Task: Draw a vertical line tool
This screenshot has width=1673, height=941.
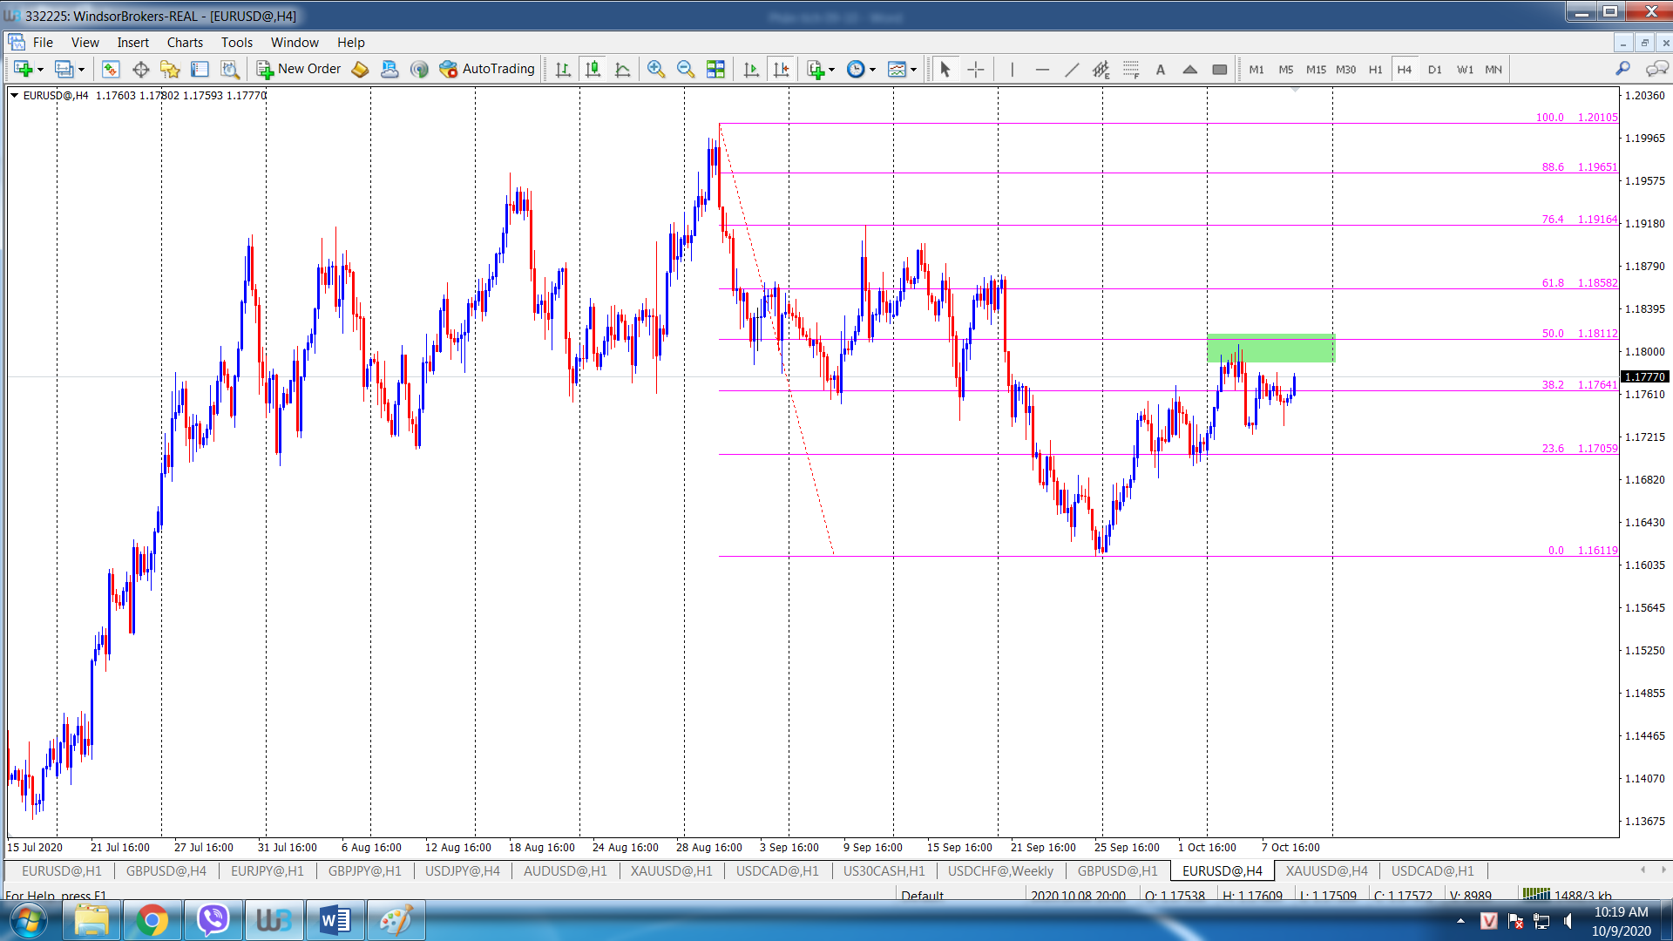Action: point(1013,69)
